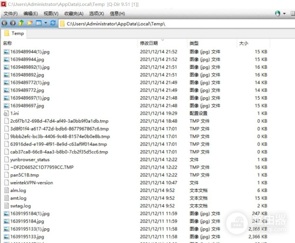The width and height of the screenshot is (295, 243).
Task: Select the text document icon of alm.log
Action: click(x=6, y=190)
